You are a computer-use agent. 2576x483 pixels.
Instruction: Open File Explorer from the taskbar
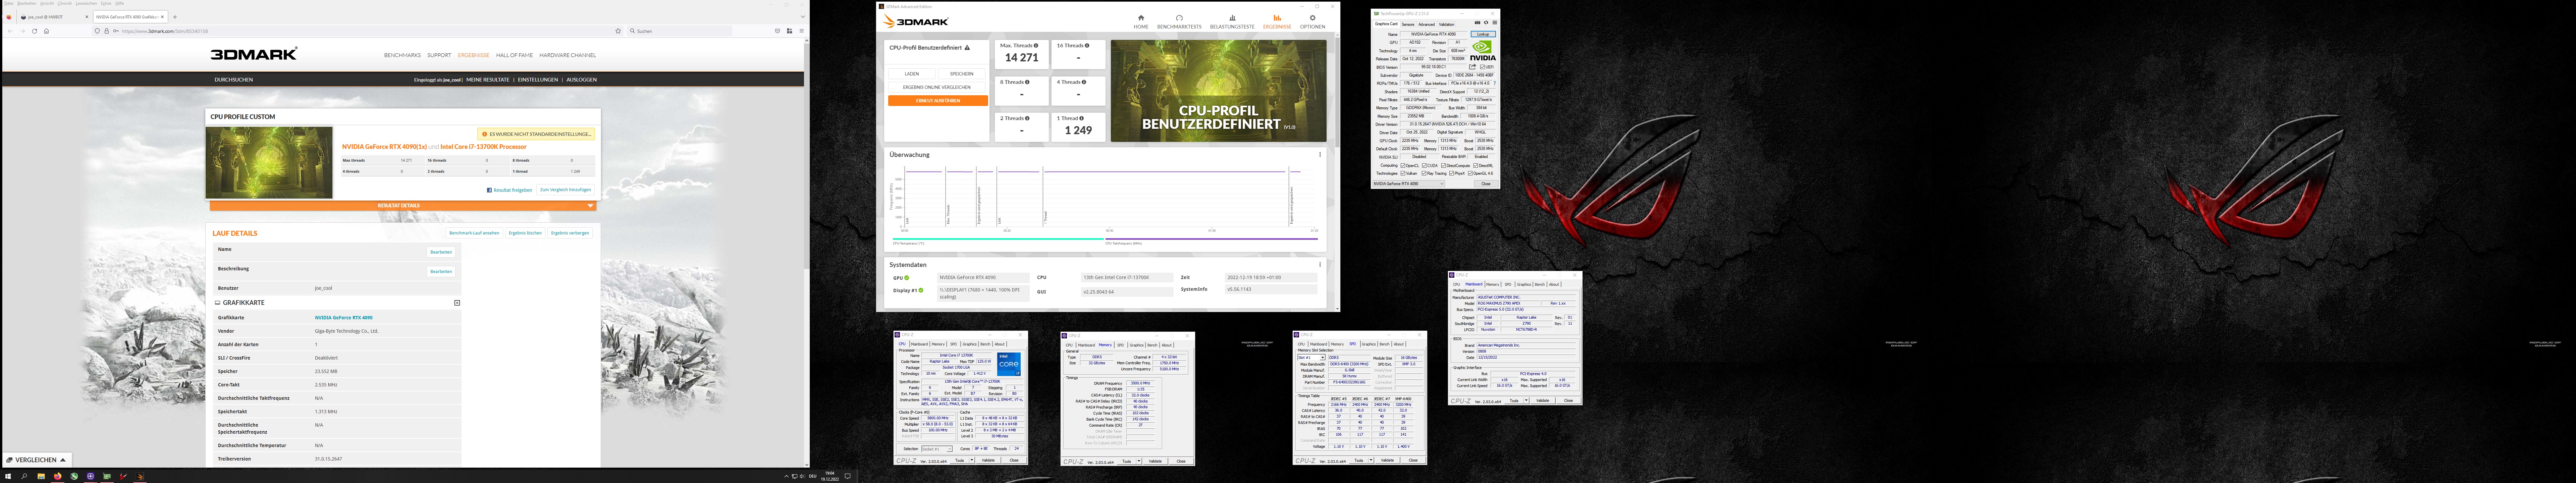41,476
